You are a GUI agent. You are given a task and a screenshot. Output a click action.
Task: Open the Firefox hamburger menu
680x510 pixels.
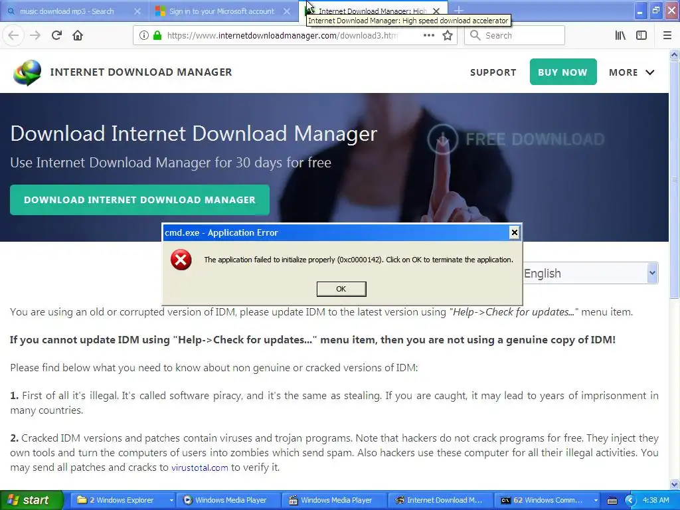[x=667, y=35]
